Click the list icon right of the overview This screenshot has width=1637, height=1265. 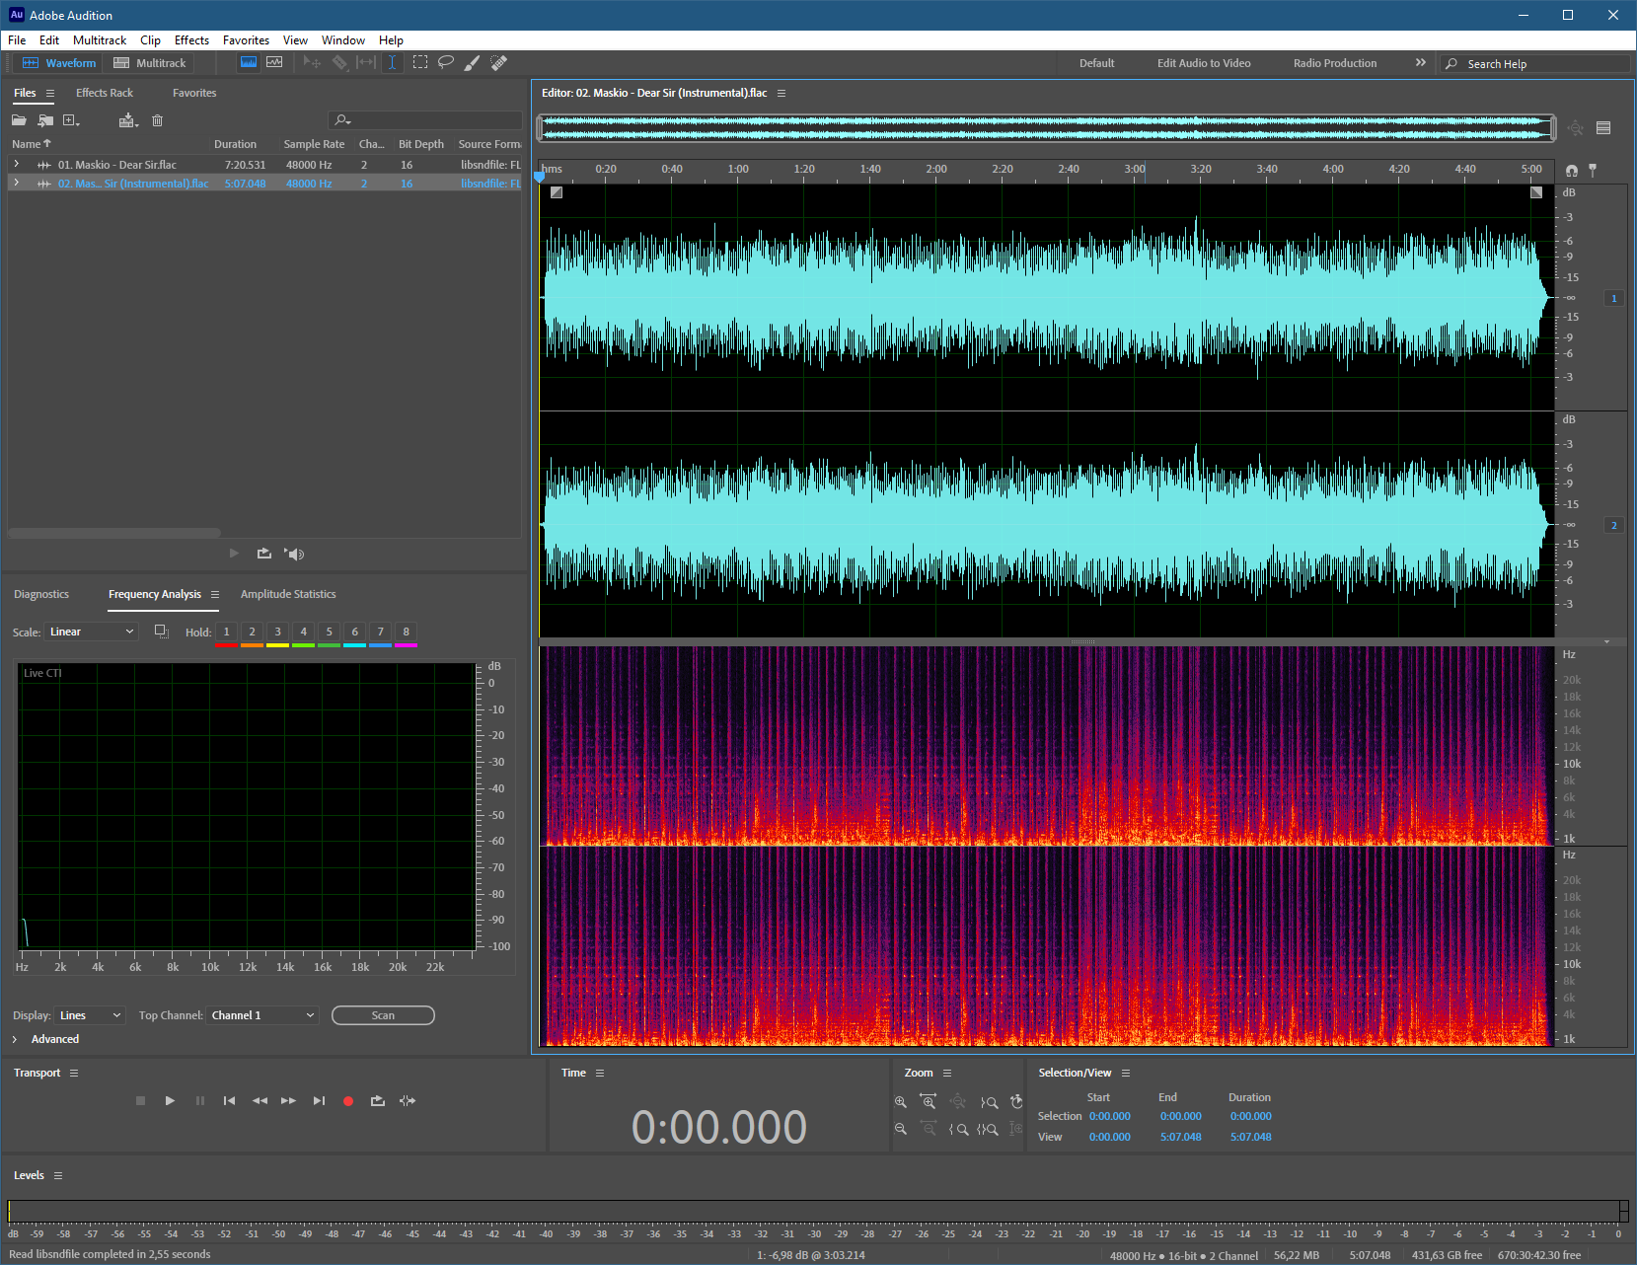pos(1603,128)
